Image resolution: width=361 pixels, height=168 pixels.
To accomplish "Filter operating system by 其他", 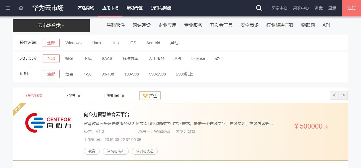I will pyautogui.click(x=174, y=43).
